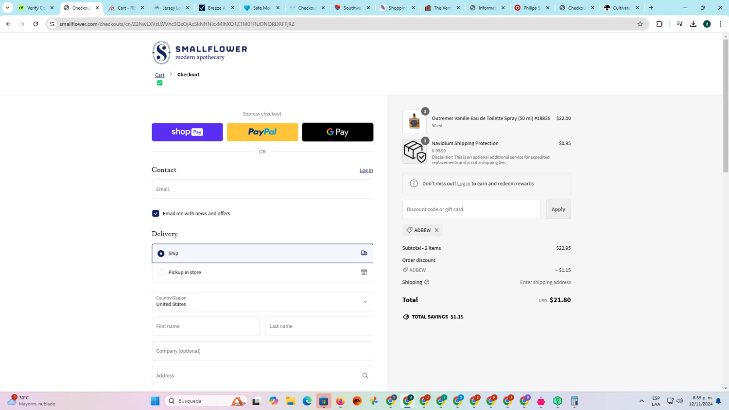Apply the discount code
This screenshot has height=410, width=729.
(x=558, y=209)
